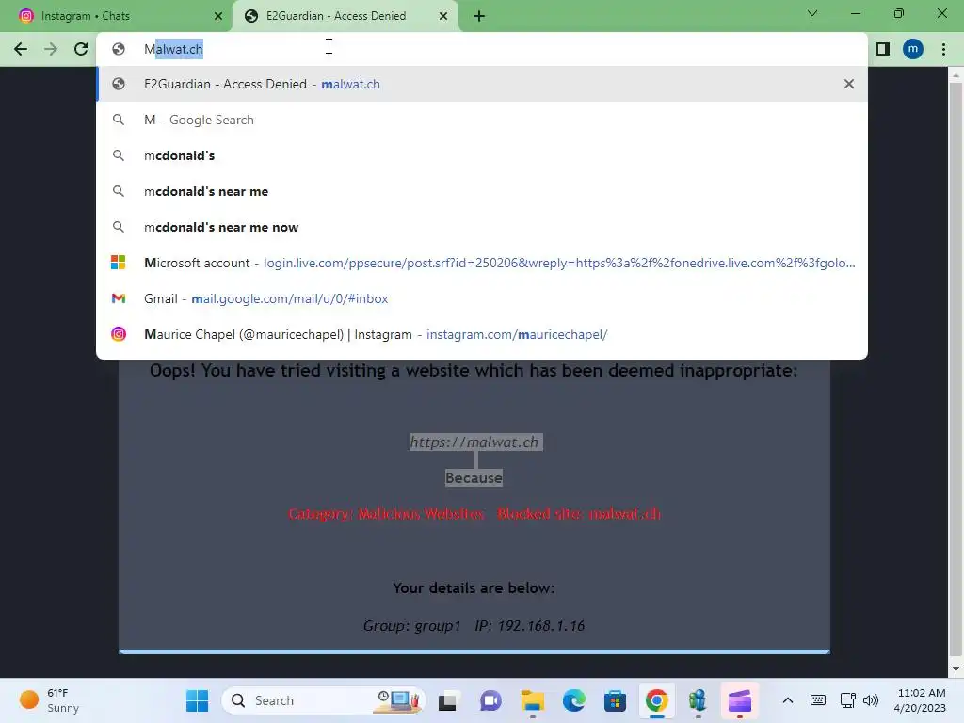The image size is (964, 723).
Task: Open the Chrome three-dot menu
Action: click(x=943, y=49)
